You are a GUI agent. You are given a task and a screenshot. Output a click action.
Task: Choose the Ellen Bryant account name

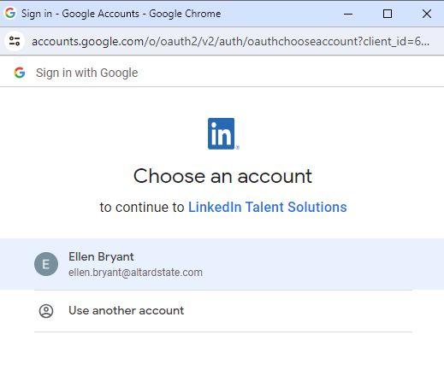point(101,256)
